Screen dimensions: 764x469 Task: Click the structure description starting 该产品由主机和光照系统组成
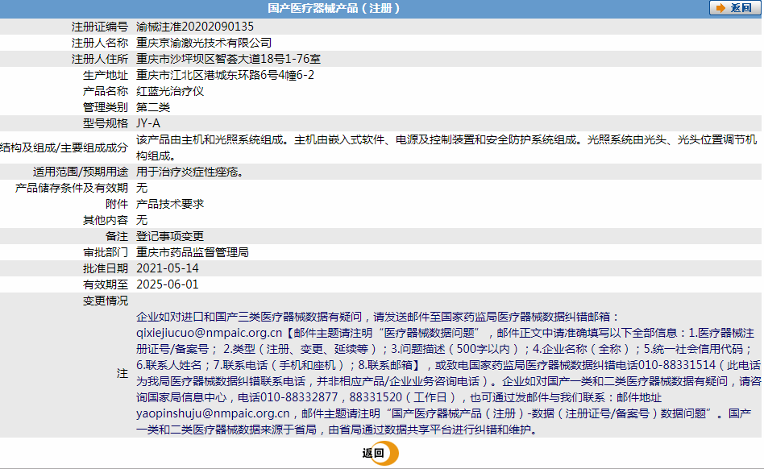[x=446, y=147]
